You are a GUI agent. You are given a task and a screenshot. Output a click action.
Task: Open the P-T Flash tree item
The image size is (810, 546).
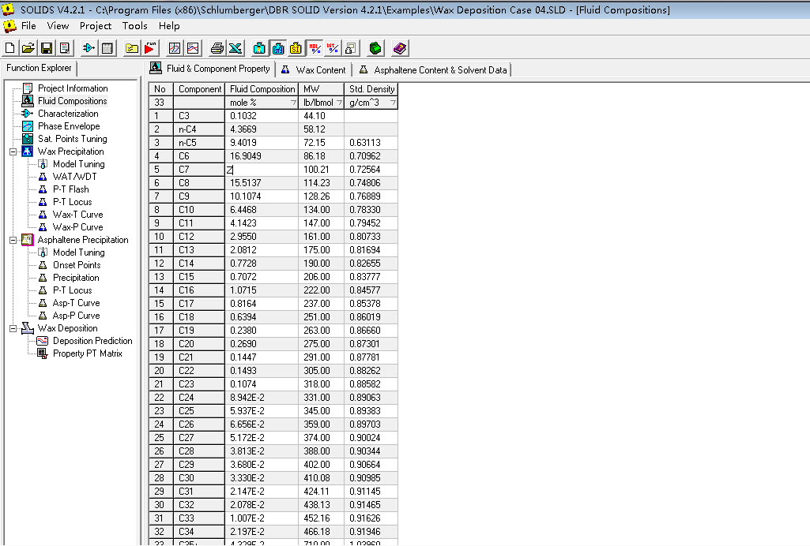(71, 189)
